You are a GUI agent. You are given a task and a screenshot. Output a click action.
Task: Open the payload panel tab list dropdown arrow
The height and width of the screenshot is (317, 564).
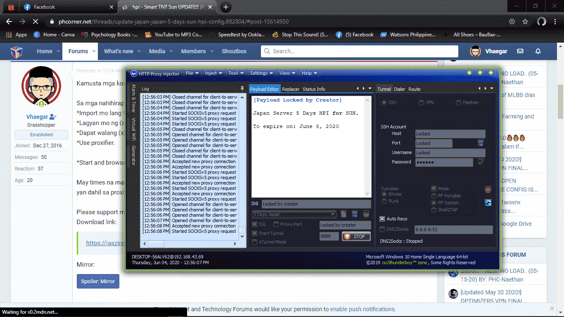(370, 88)
